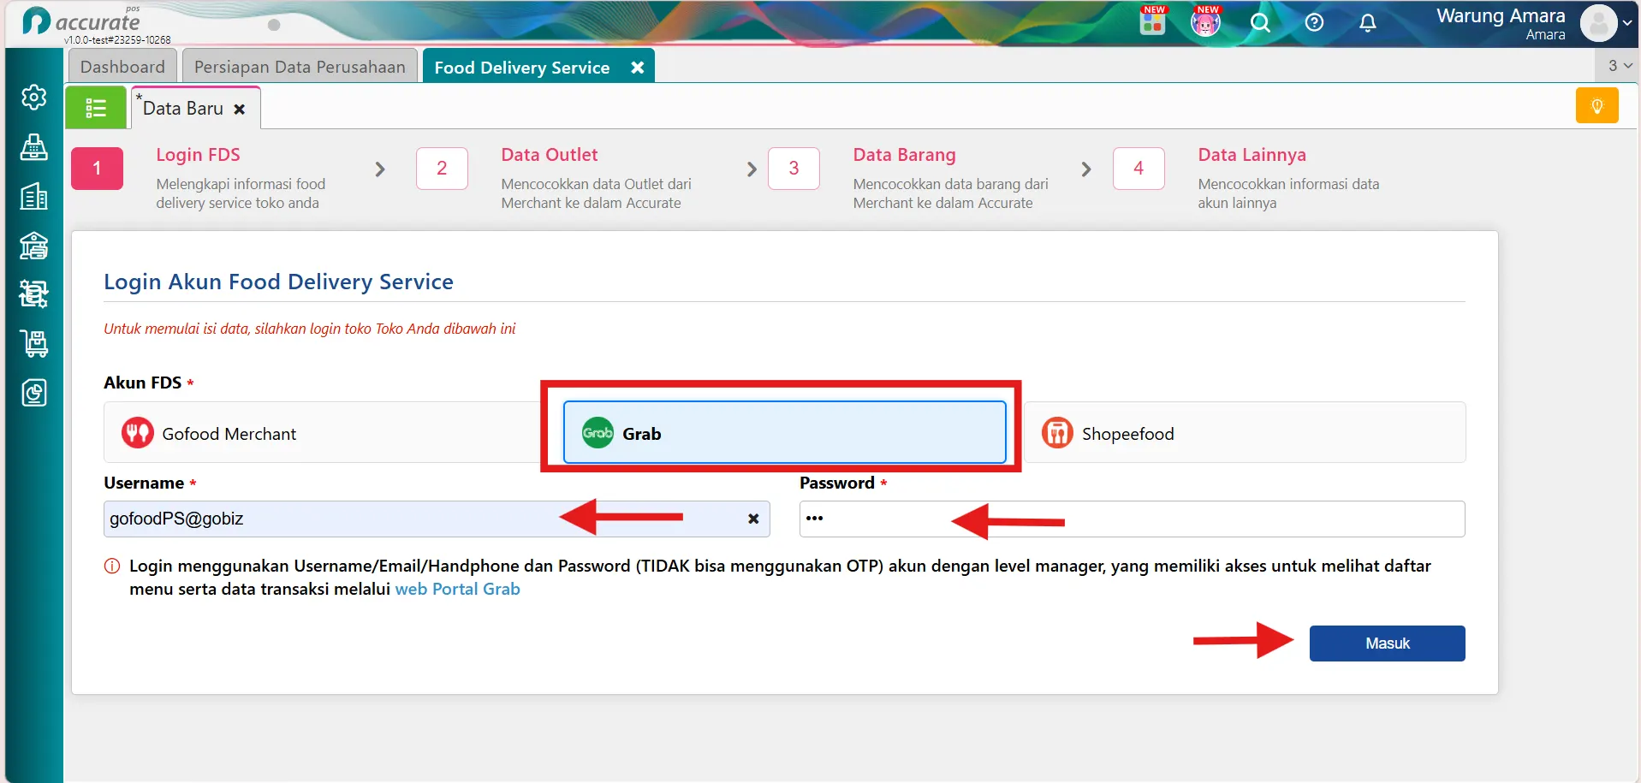Select Grab account option
The image size is (1641, 783).
784,433
